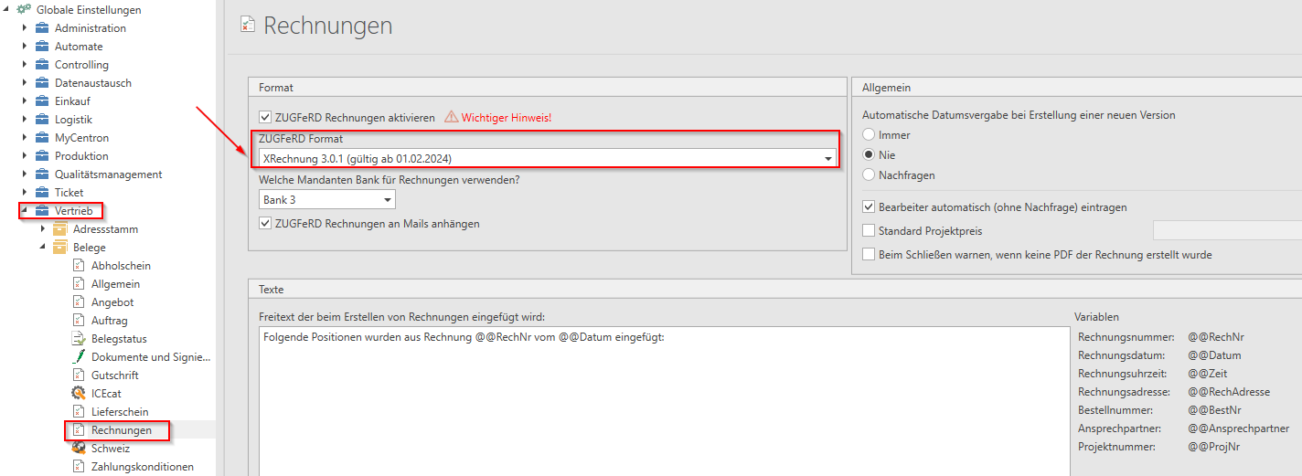
Task: Collapse the Vertrieb tree node
Action: (25, 210)
